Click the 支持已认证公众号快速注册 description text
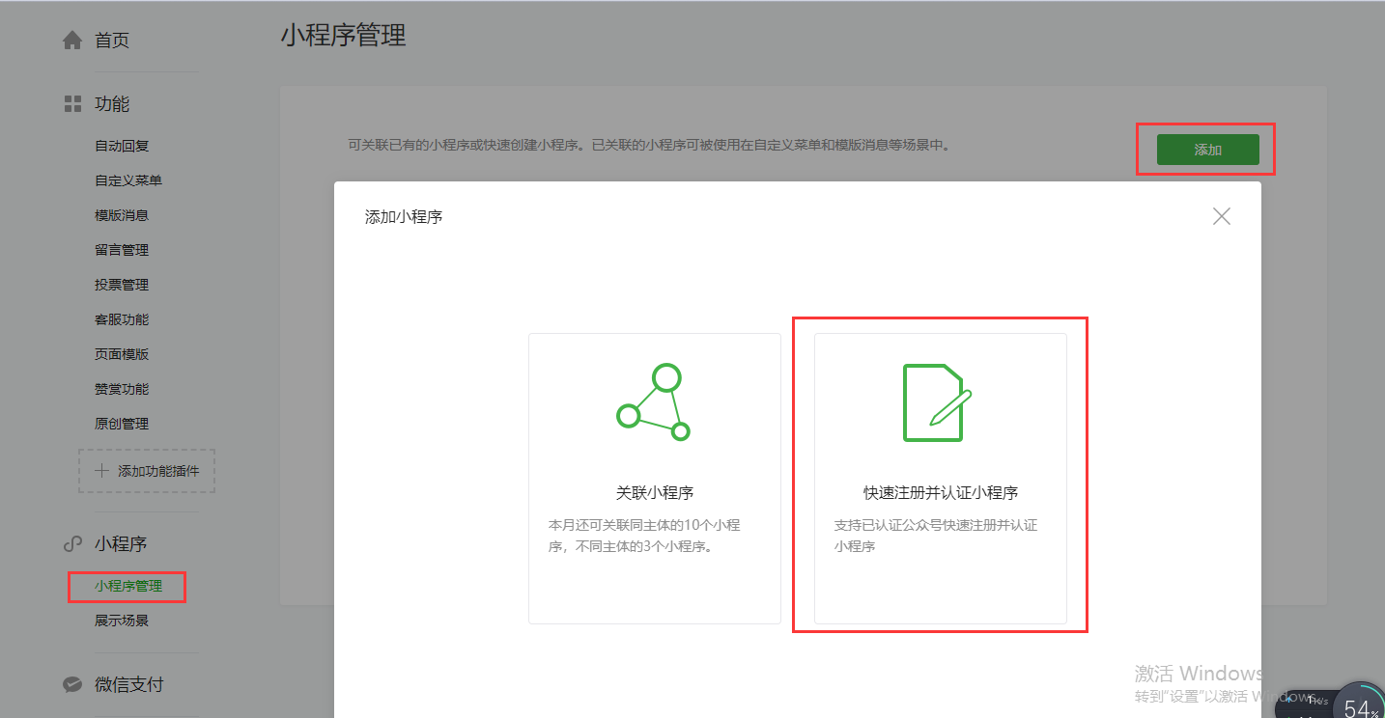The height and width of the screenshot is (718, 1385). [936, 536]
